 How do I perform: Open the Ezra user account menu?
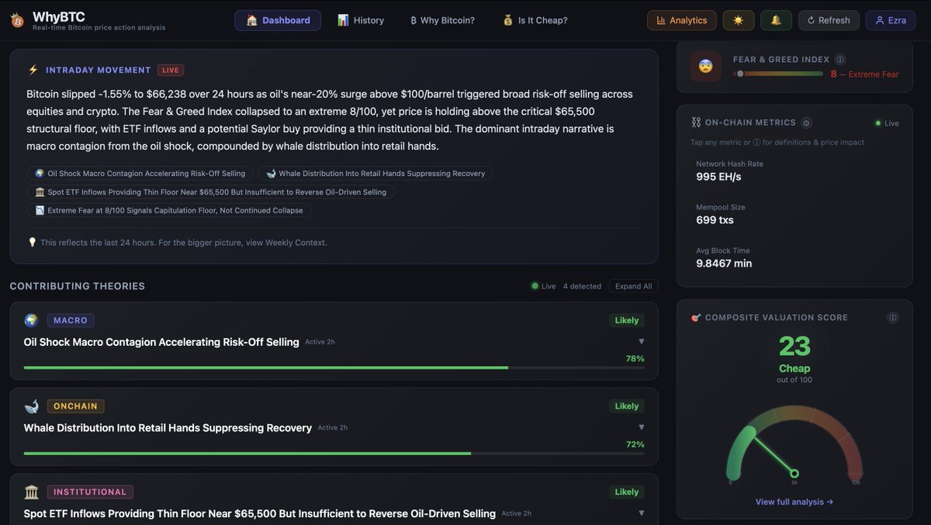coord(891,20)
